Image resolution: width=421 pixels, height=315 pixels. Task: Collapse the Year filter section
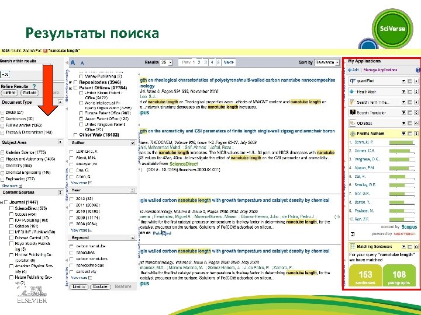132,190
